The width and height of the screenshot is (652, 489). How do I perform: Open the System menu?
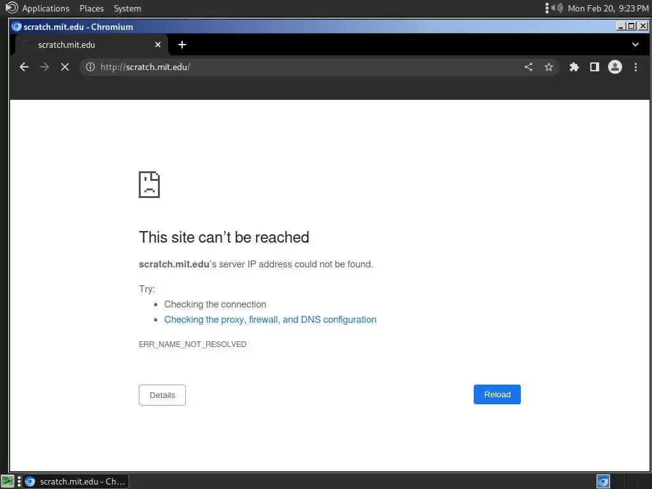[127, 8]
